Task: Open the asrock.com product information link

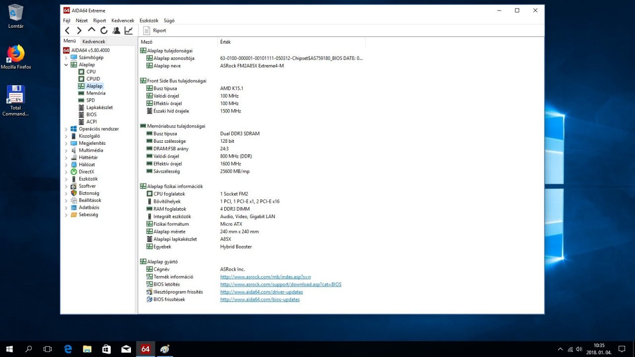Action: click(265, 277)
